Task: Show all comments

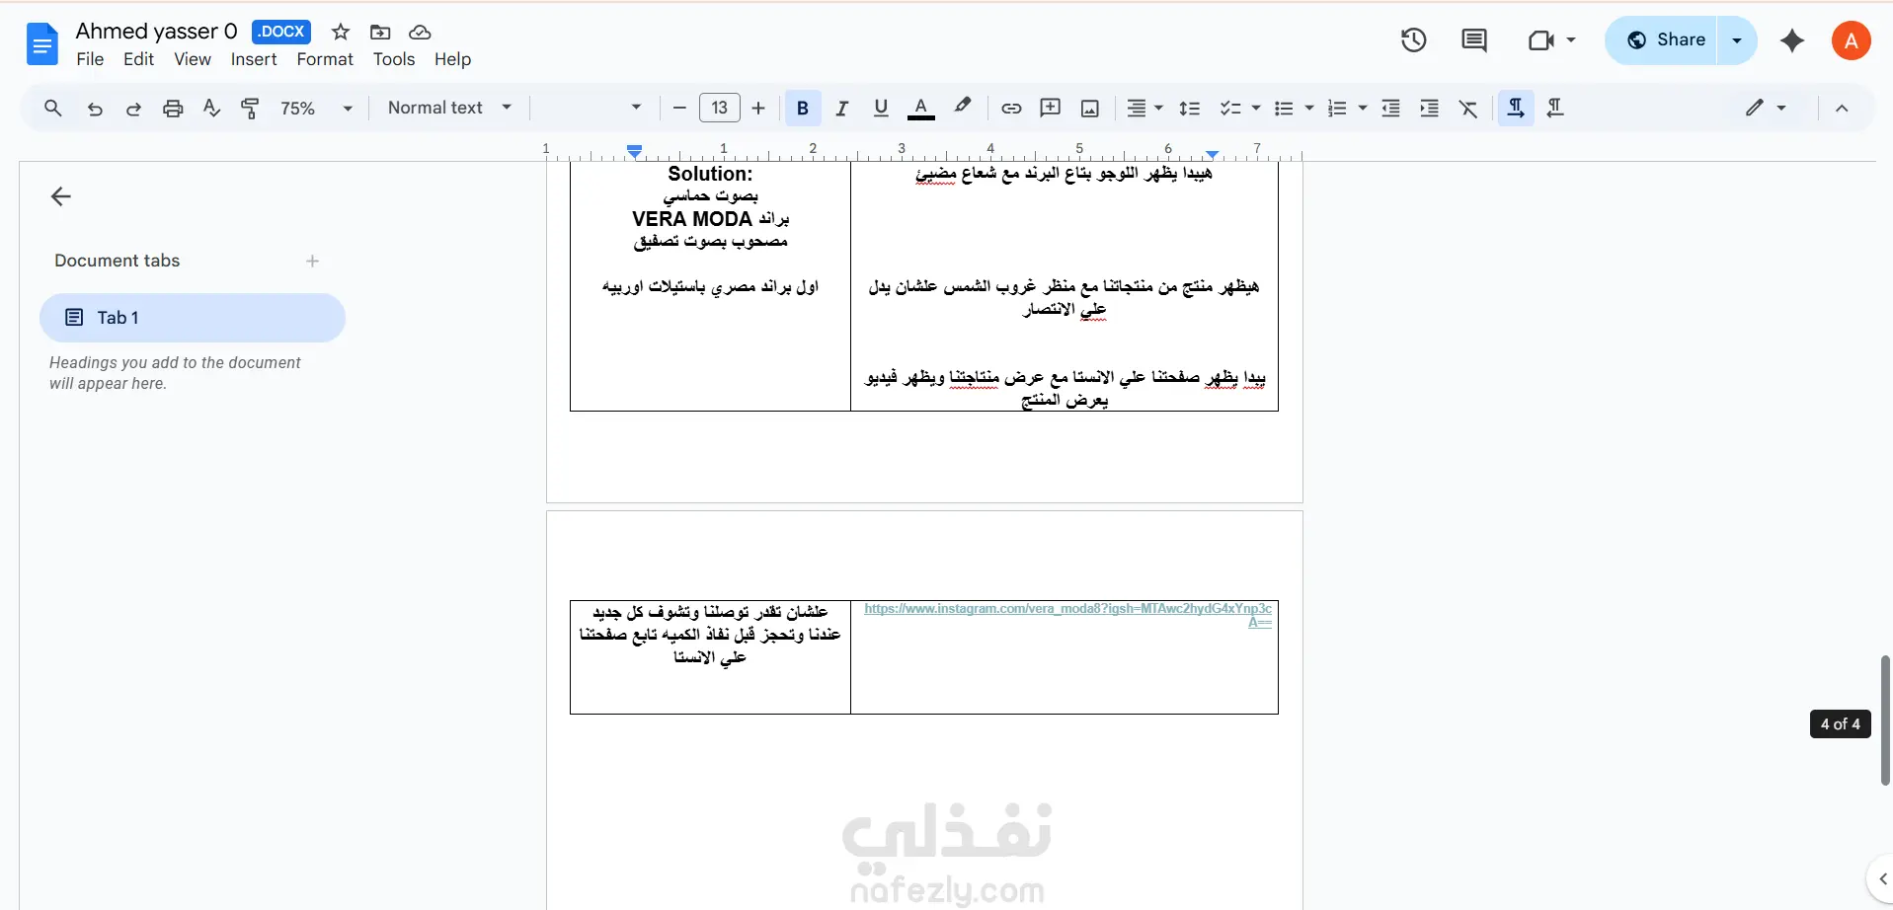Action: (1474, 40)
